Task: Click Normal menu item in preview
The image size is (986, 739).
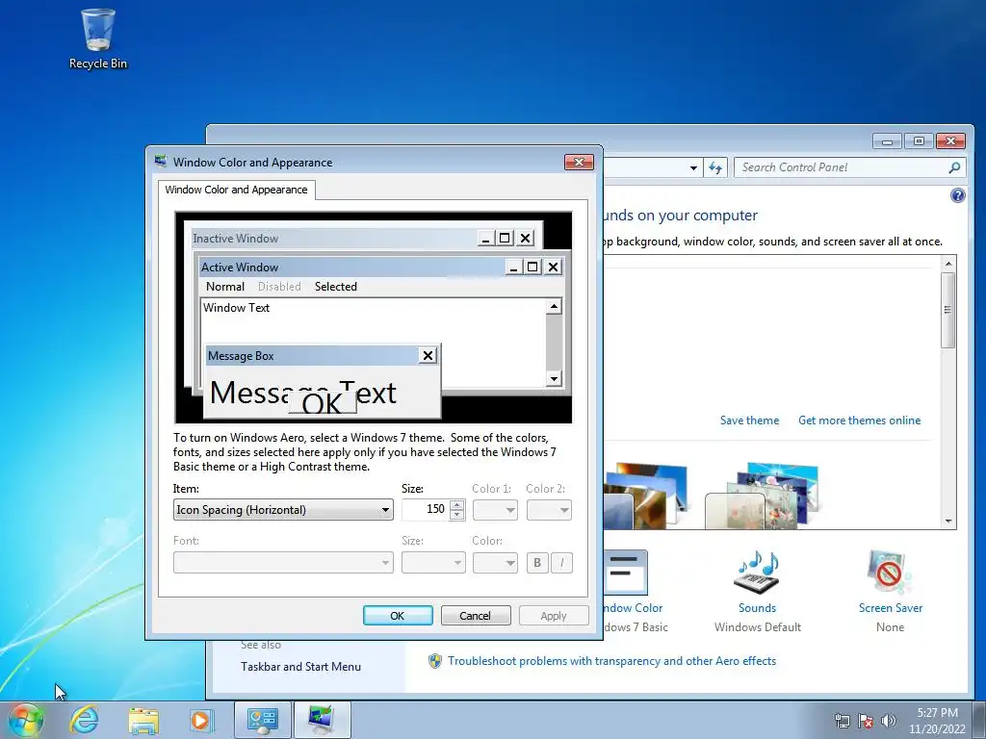Action: tap(225, 287)
